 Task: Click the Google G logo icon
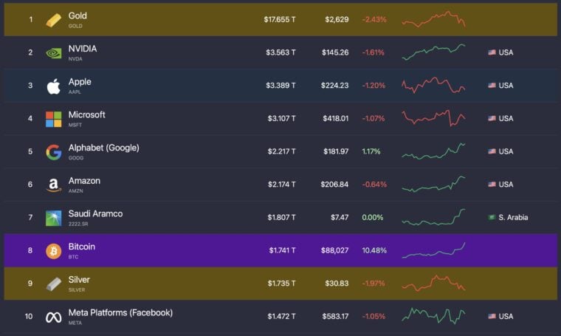coord(53,152)
